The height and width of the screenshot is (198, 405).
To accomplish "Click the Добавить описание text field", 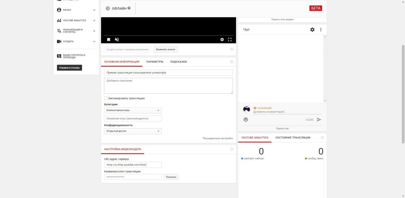I will 168,86.
